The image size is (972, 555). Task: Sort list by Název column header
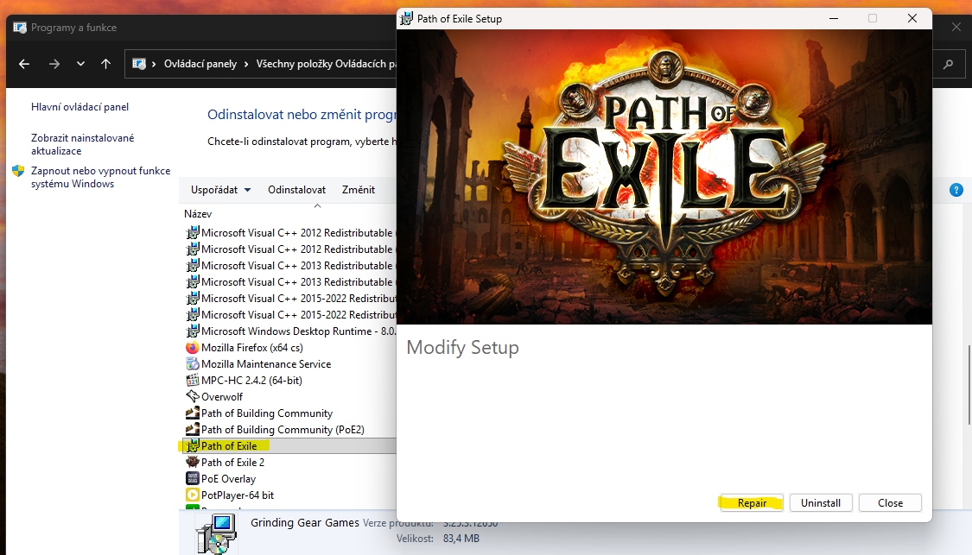pyautogui.click(x=198, y=214)
